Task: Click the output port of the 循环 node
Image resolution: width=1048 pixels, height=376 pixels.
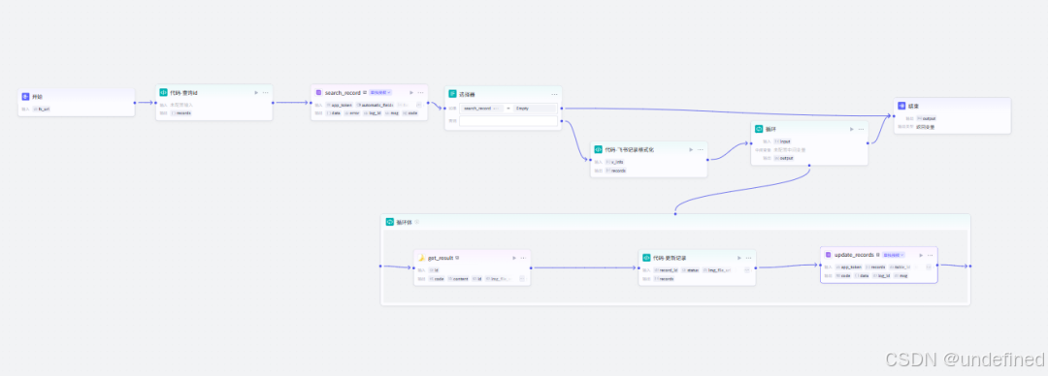Action: [868, 142]
